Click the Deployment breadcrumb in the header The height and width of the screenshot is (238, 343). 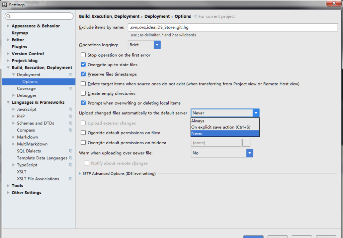(157, 16)
